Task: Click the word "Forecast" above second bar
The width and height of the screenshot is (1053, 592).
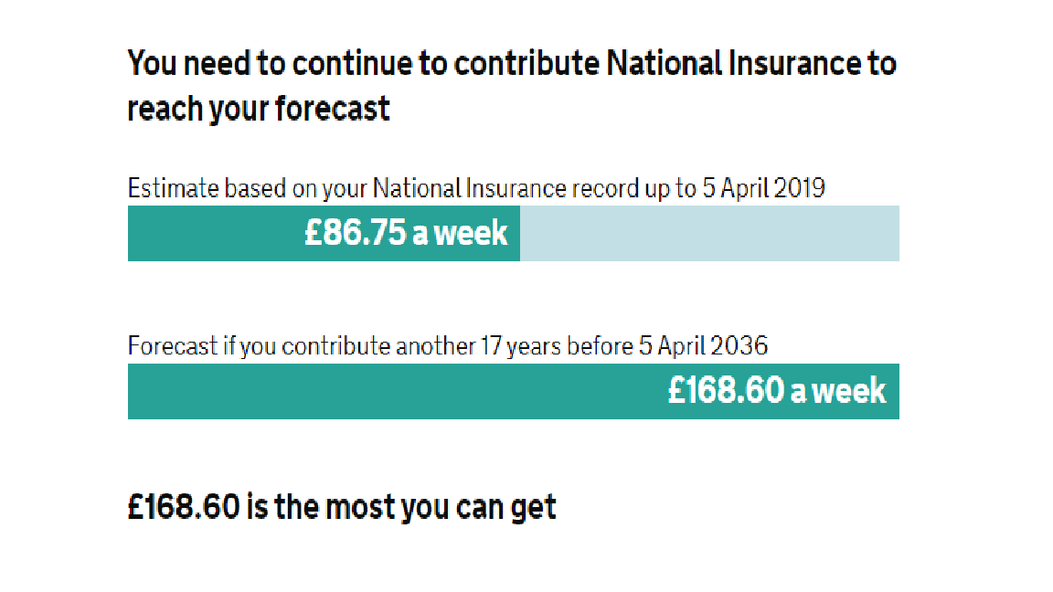Action: 173,346
